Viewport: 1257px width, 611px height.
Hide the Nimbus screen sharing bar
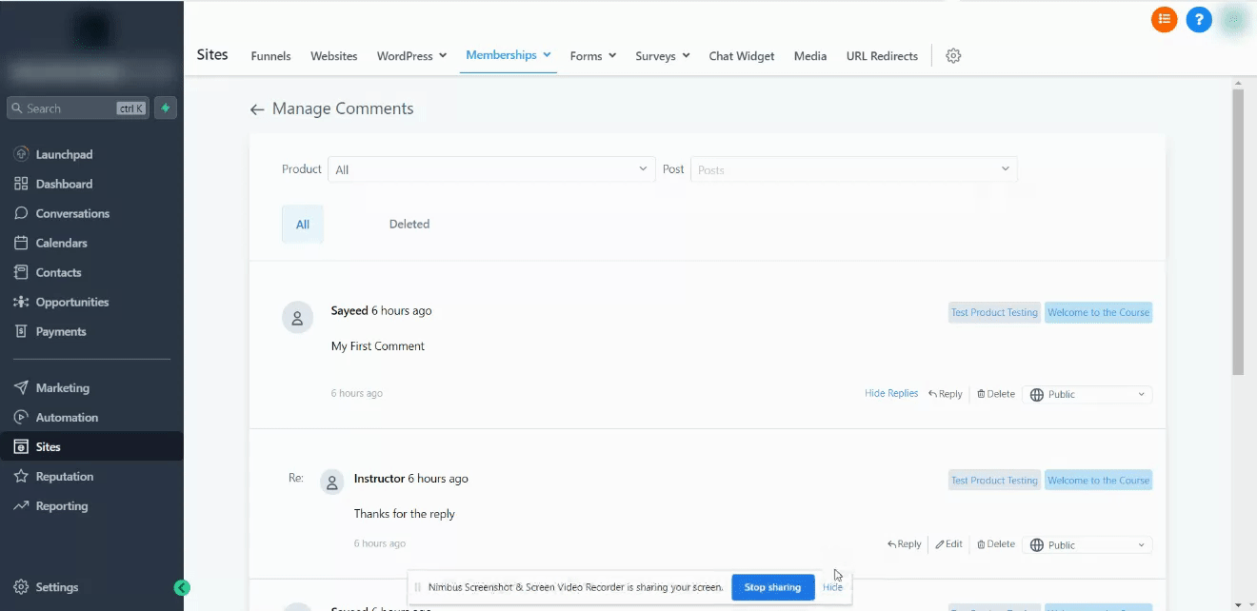832,587
